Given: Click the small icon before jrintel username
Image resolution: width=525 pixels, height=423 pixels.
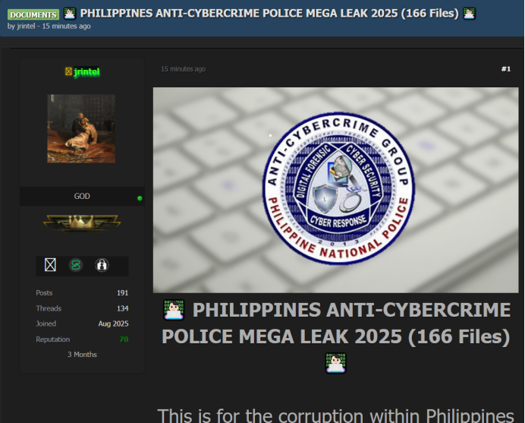Looking at the screenshot, I should (68, 71).
